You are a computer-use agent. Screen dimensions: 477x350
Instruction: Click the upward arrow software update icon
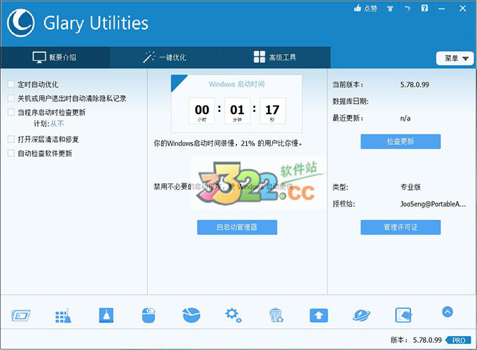(318, 316)
